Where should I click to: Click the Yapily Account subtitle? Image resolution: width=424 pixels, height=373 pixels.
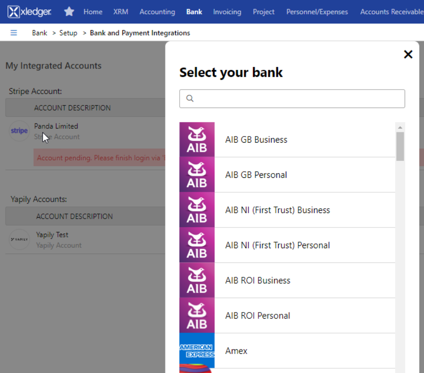tap(59, 245)
